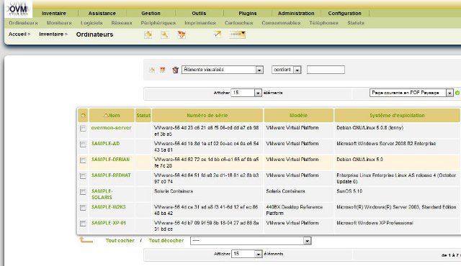Go to Imprimantes submenu
The image size is (461, 266).
pos(200,23)
